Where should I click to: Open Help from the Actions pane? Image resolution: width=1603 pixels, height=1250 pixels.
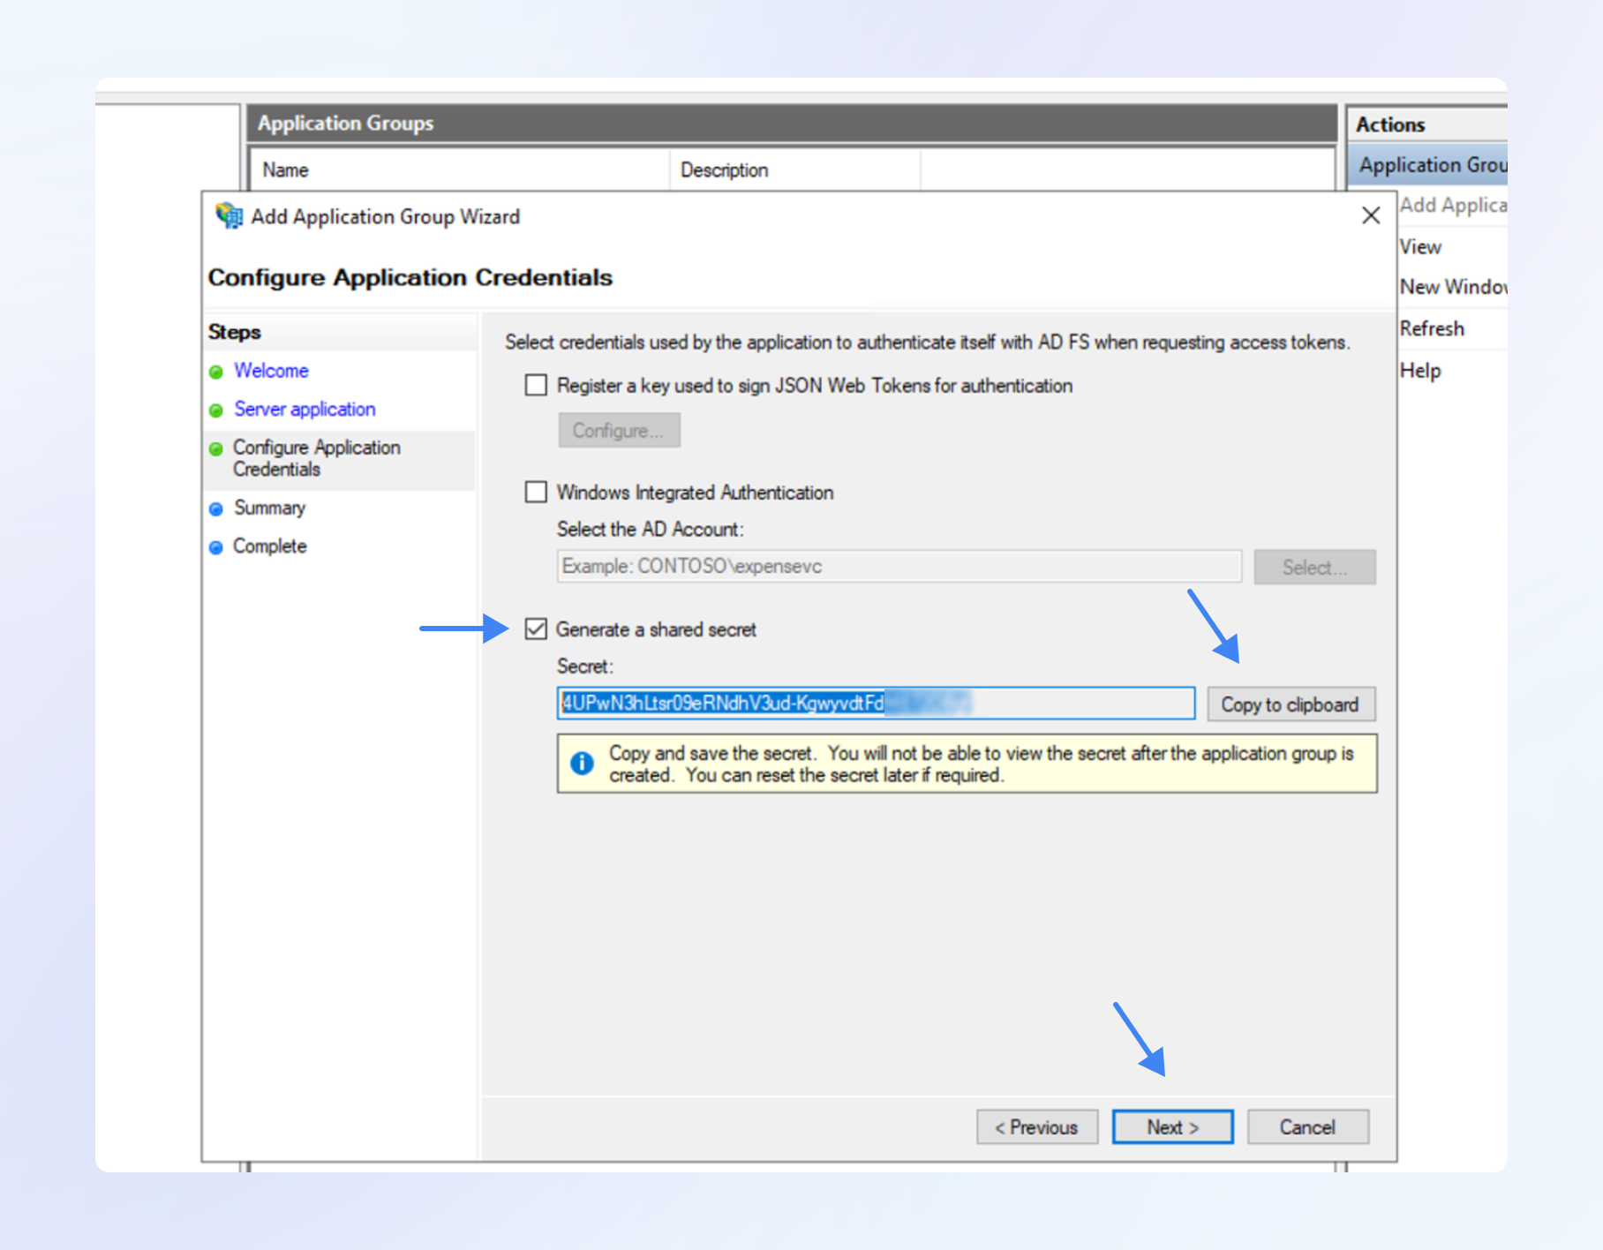point(1420,371)
